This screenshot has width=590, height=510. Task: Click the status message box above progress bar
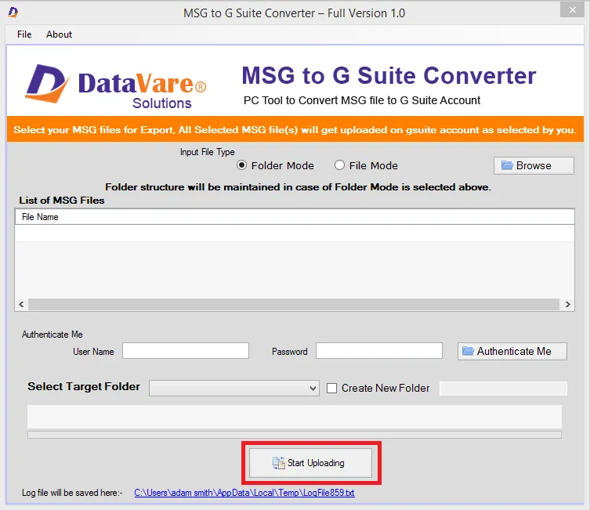click(x=295, y=417)
